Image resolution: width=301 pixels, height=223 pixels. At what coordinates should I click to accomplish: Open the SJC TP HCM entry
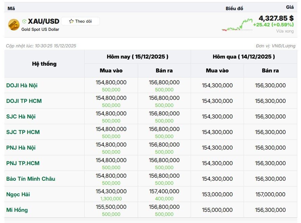[23, 132]
